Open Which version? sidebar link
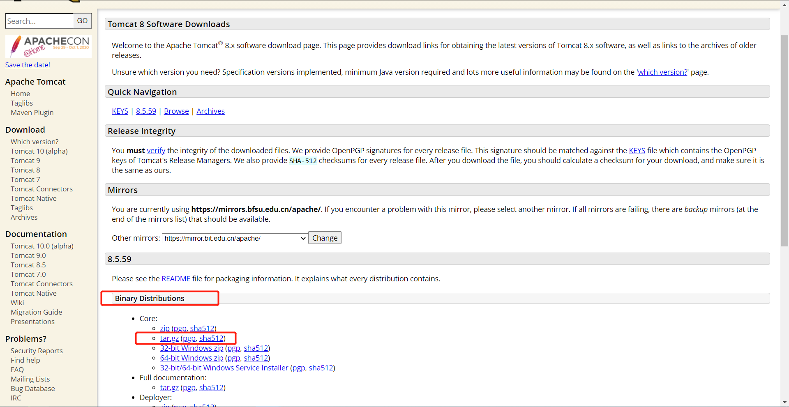This screenshot has width=789, height=407. pos(35,142)
